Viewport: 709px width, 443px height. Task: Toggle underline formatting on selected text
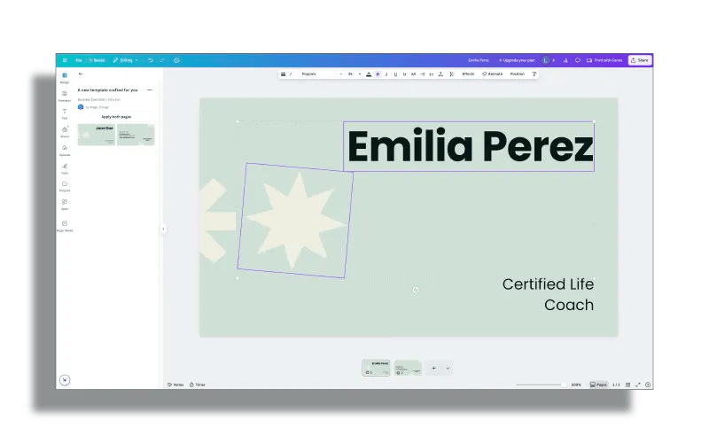[394, 74]
